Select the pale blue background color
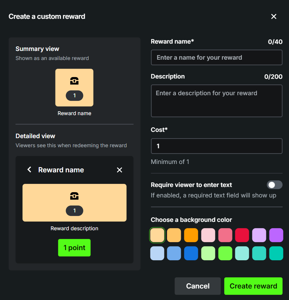Viewport: 289px width, 300px height. (157, 253)
